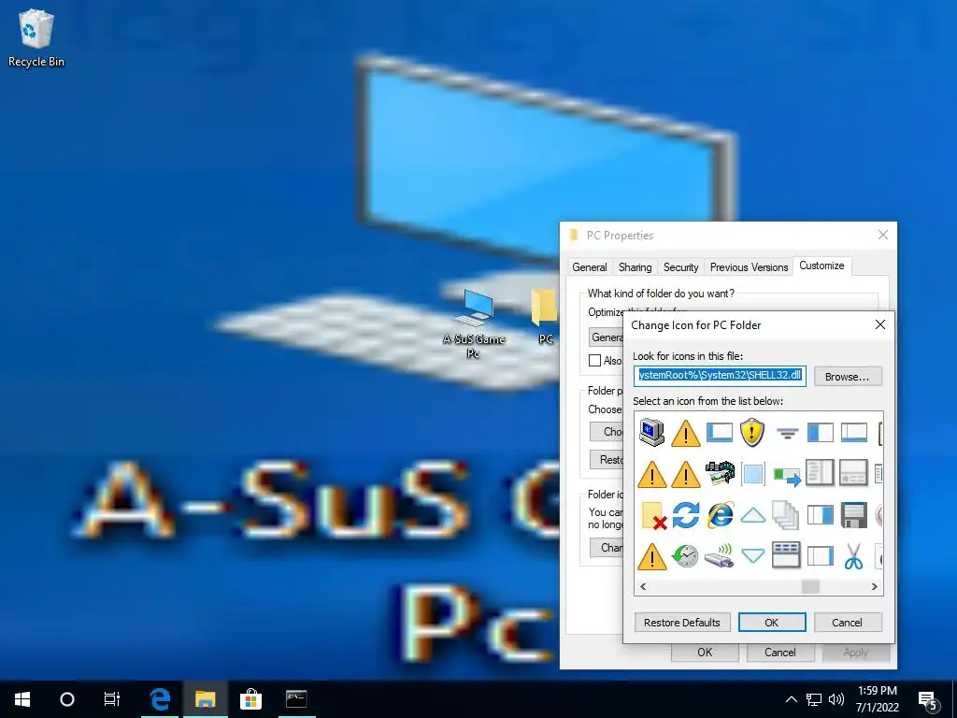Image resolution: width=957 pixels, height=718 pixels.
Task: Select the Internet Explorer icon in list
Action: coord(720,515)
